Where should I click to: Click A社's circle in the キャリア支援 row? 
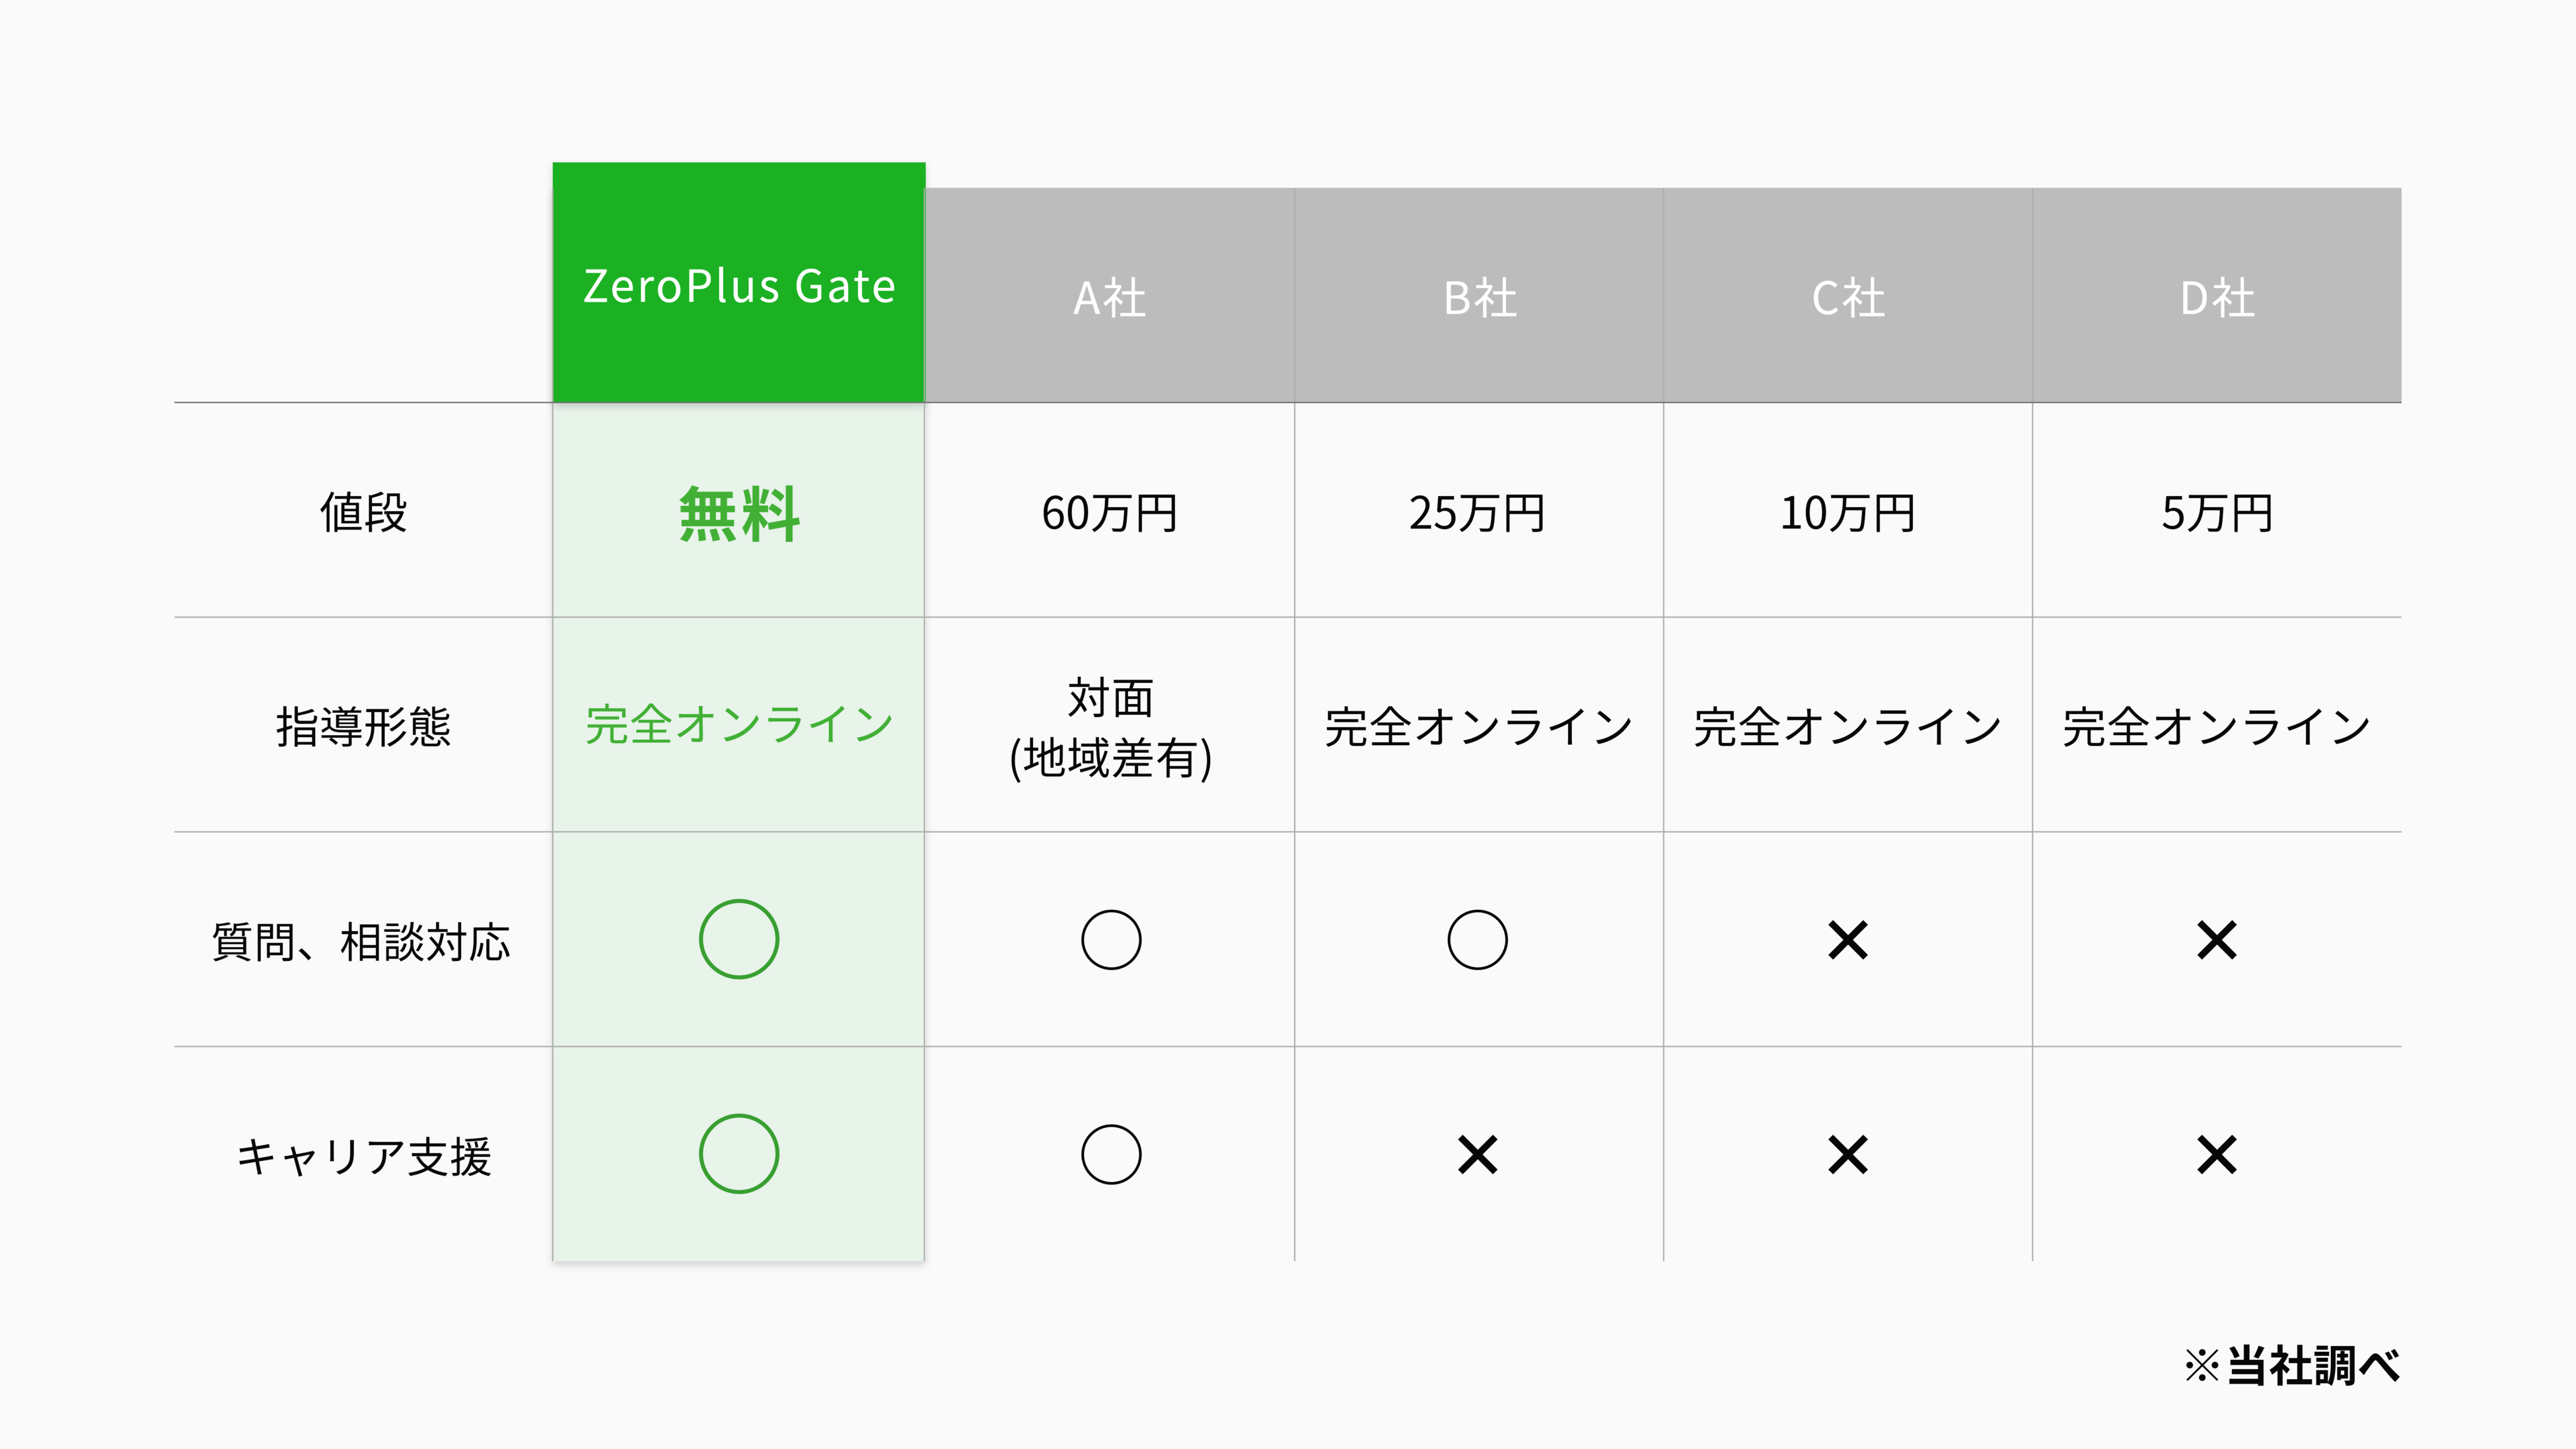pyautogui.click(x=1110, y=1155)
